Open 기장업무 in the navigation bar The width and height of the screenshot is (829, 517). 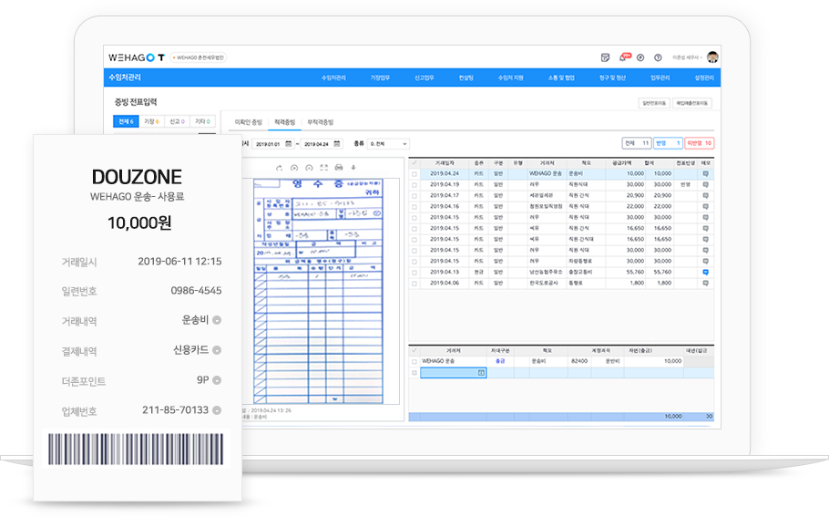380,78
